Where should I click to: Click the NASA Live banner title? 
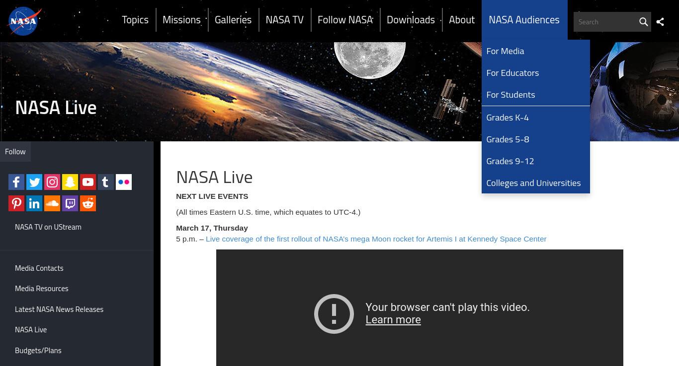tap(56, 108)
